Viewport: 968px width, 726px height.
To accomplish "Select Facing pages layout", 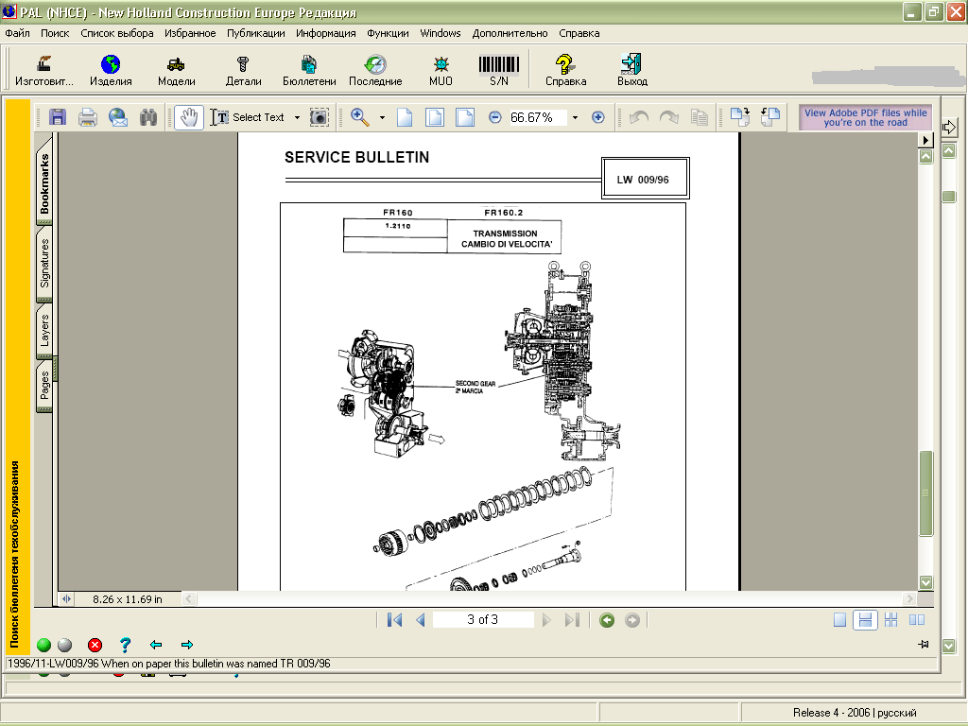I will coord(917,620).
